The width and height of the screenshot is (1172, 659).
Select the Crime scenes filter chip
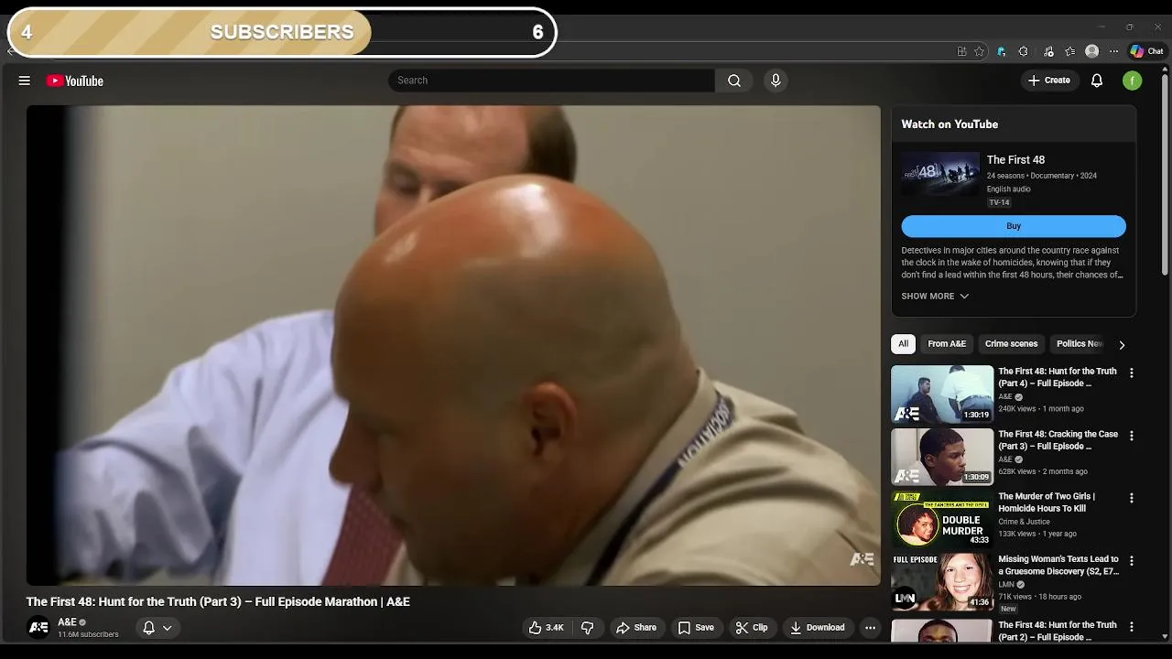click(1011, 344)
